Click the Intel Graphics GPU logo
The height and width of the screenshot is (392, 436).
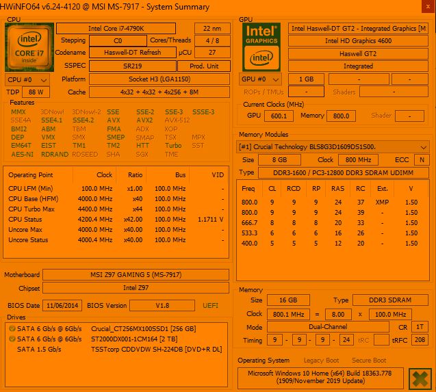pyautogui.click(x=261, y=47)
